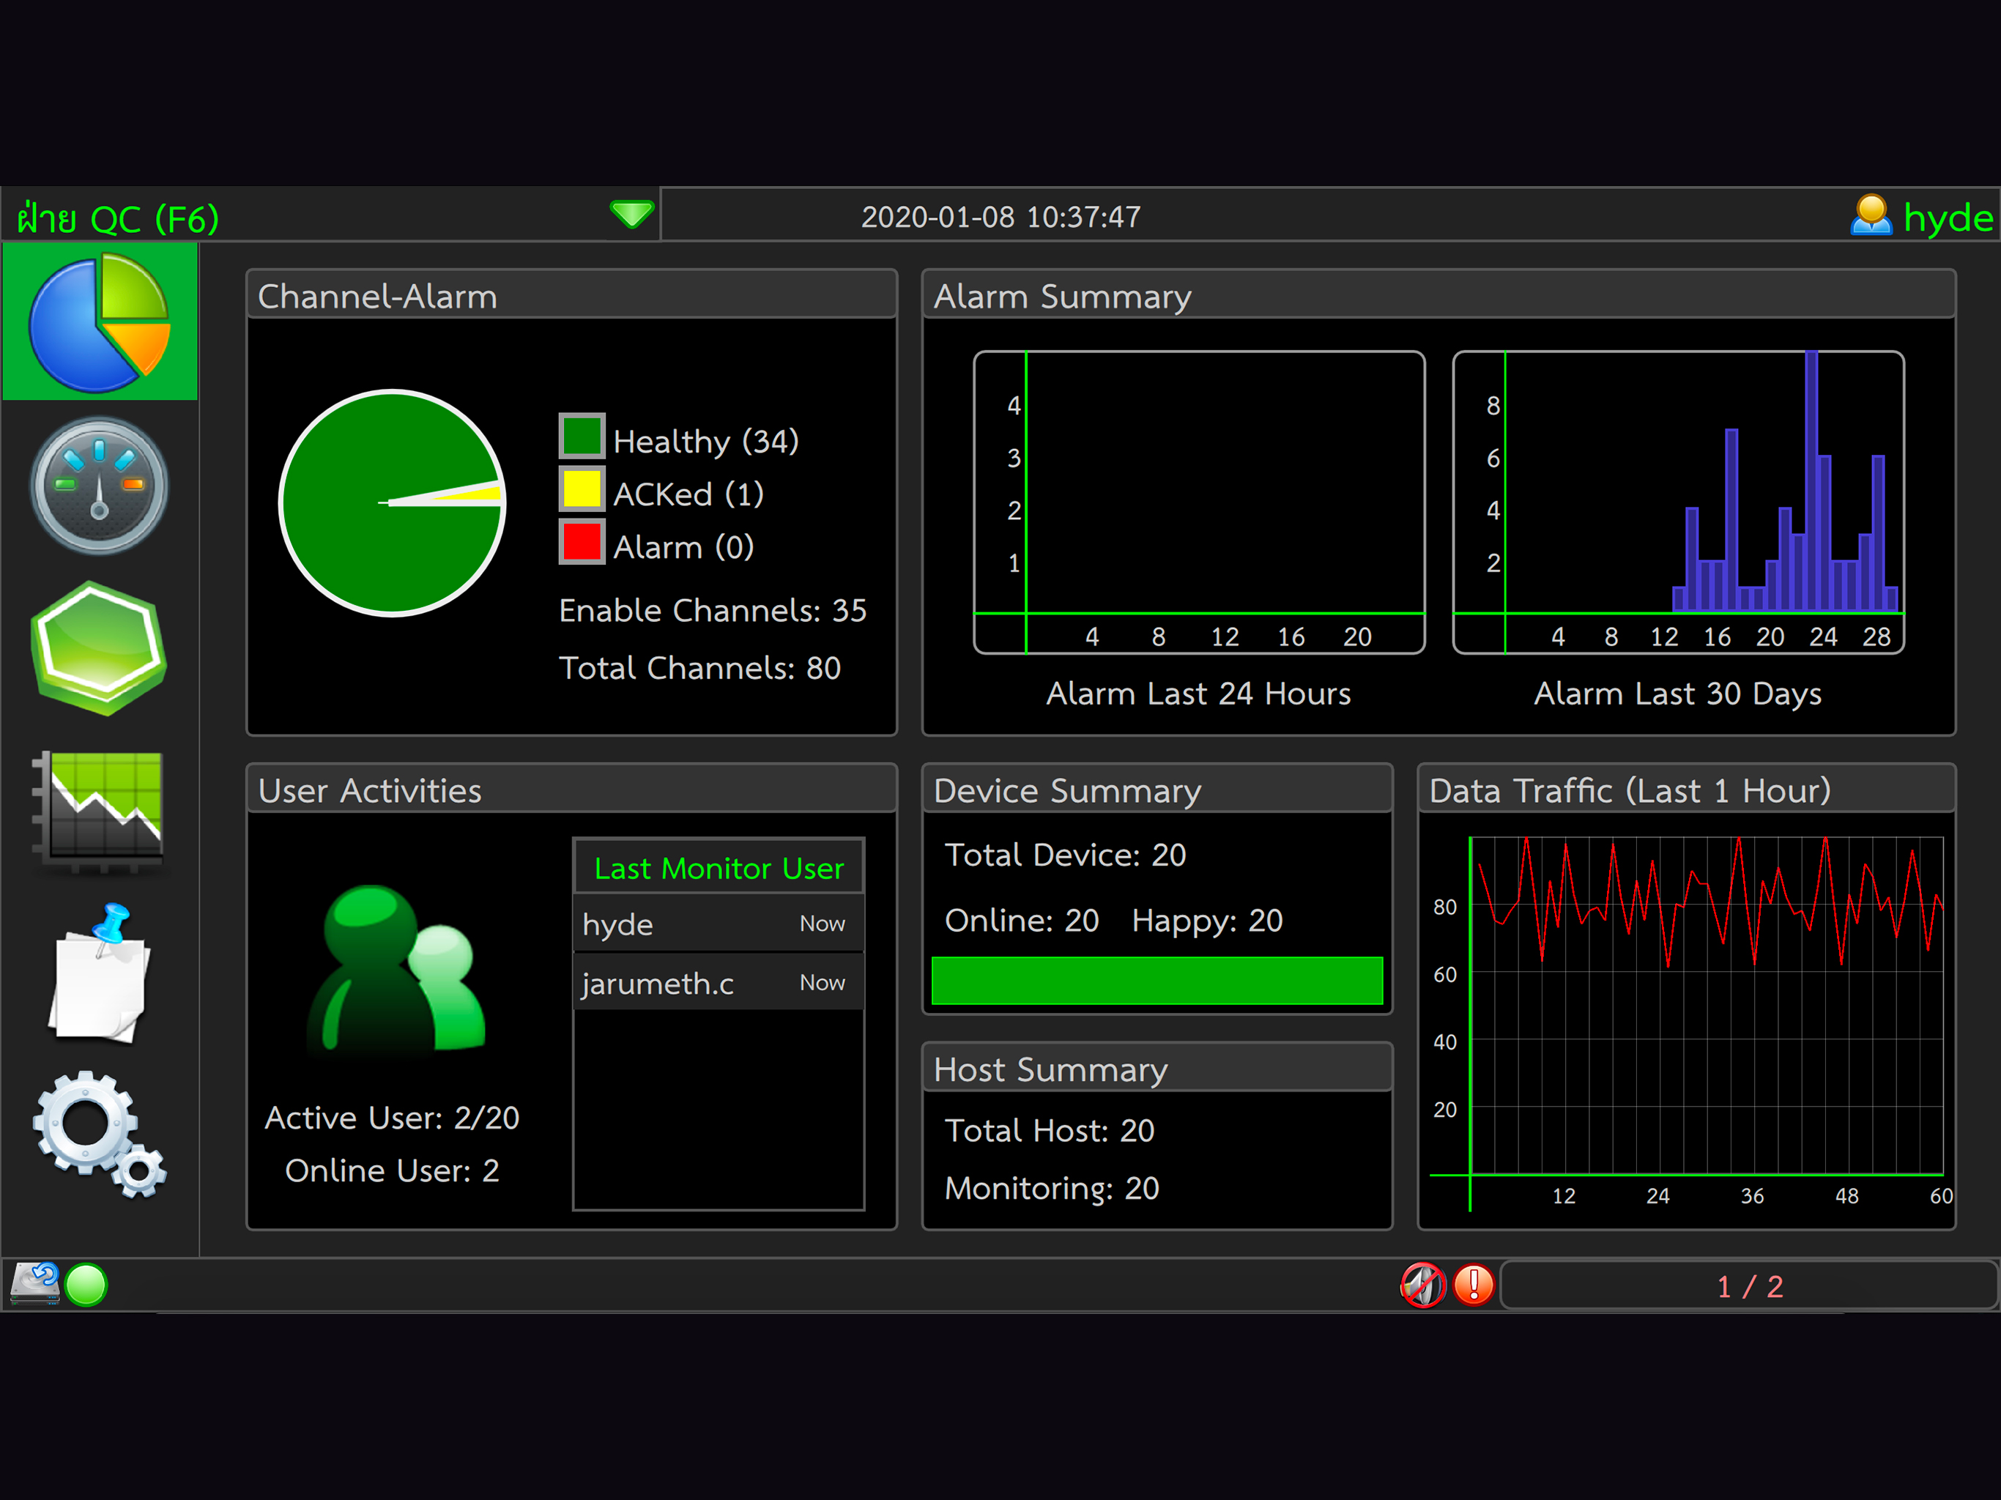Click the Active User: 2/20 text
The width and height of the screenshot is (2001, 1500).
(x=392, y=1118)
